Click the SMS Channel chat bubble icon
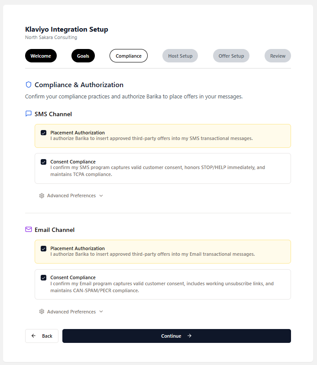Viewport: 317px width, 365px height. pyautogui.click(x=29, y=114)
